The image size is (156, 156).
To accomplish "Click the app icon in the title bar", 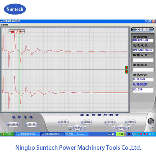I will [1, 21].
